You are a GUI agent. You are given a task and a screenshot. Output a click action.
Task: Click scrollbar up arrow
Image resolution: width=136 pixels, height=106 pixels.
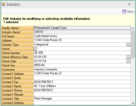[133, 28]
